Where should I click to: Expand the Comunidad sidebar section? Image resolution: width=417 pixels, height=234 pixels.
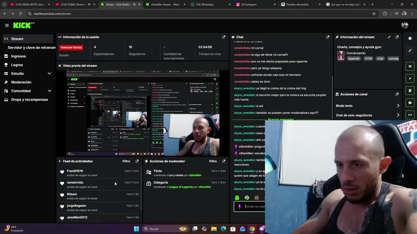coord(49,91)
